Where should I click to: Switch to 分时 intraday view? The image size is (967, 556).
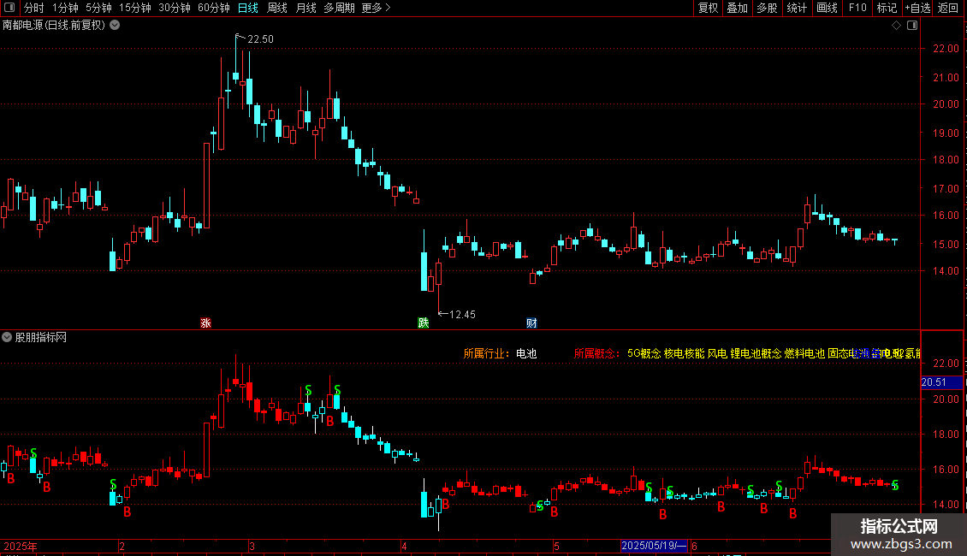point(34,8)
